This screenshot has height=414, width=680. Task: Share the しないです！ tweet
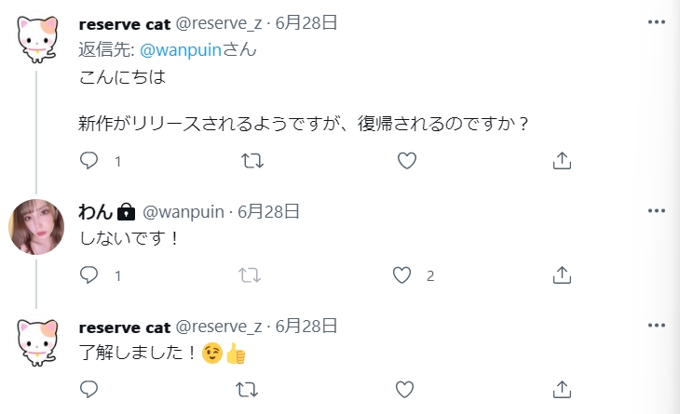coord(562,275)
